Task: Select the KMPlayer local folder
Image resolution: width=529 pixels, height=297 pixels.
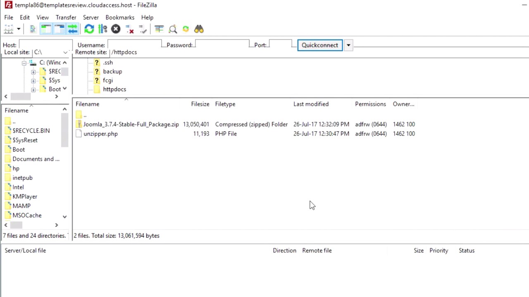Action: click(x=25, y=197)
